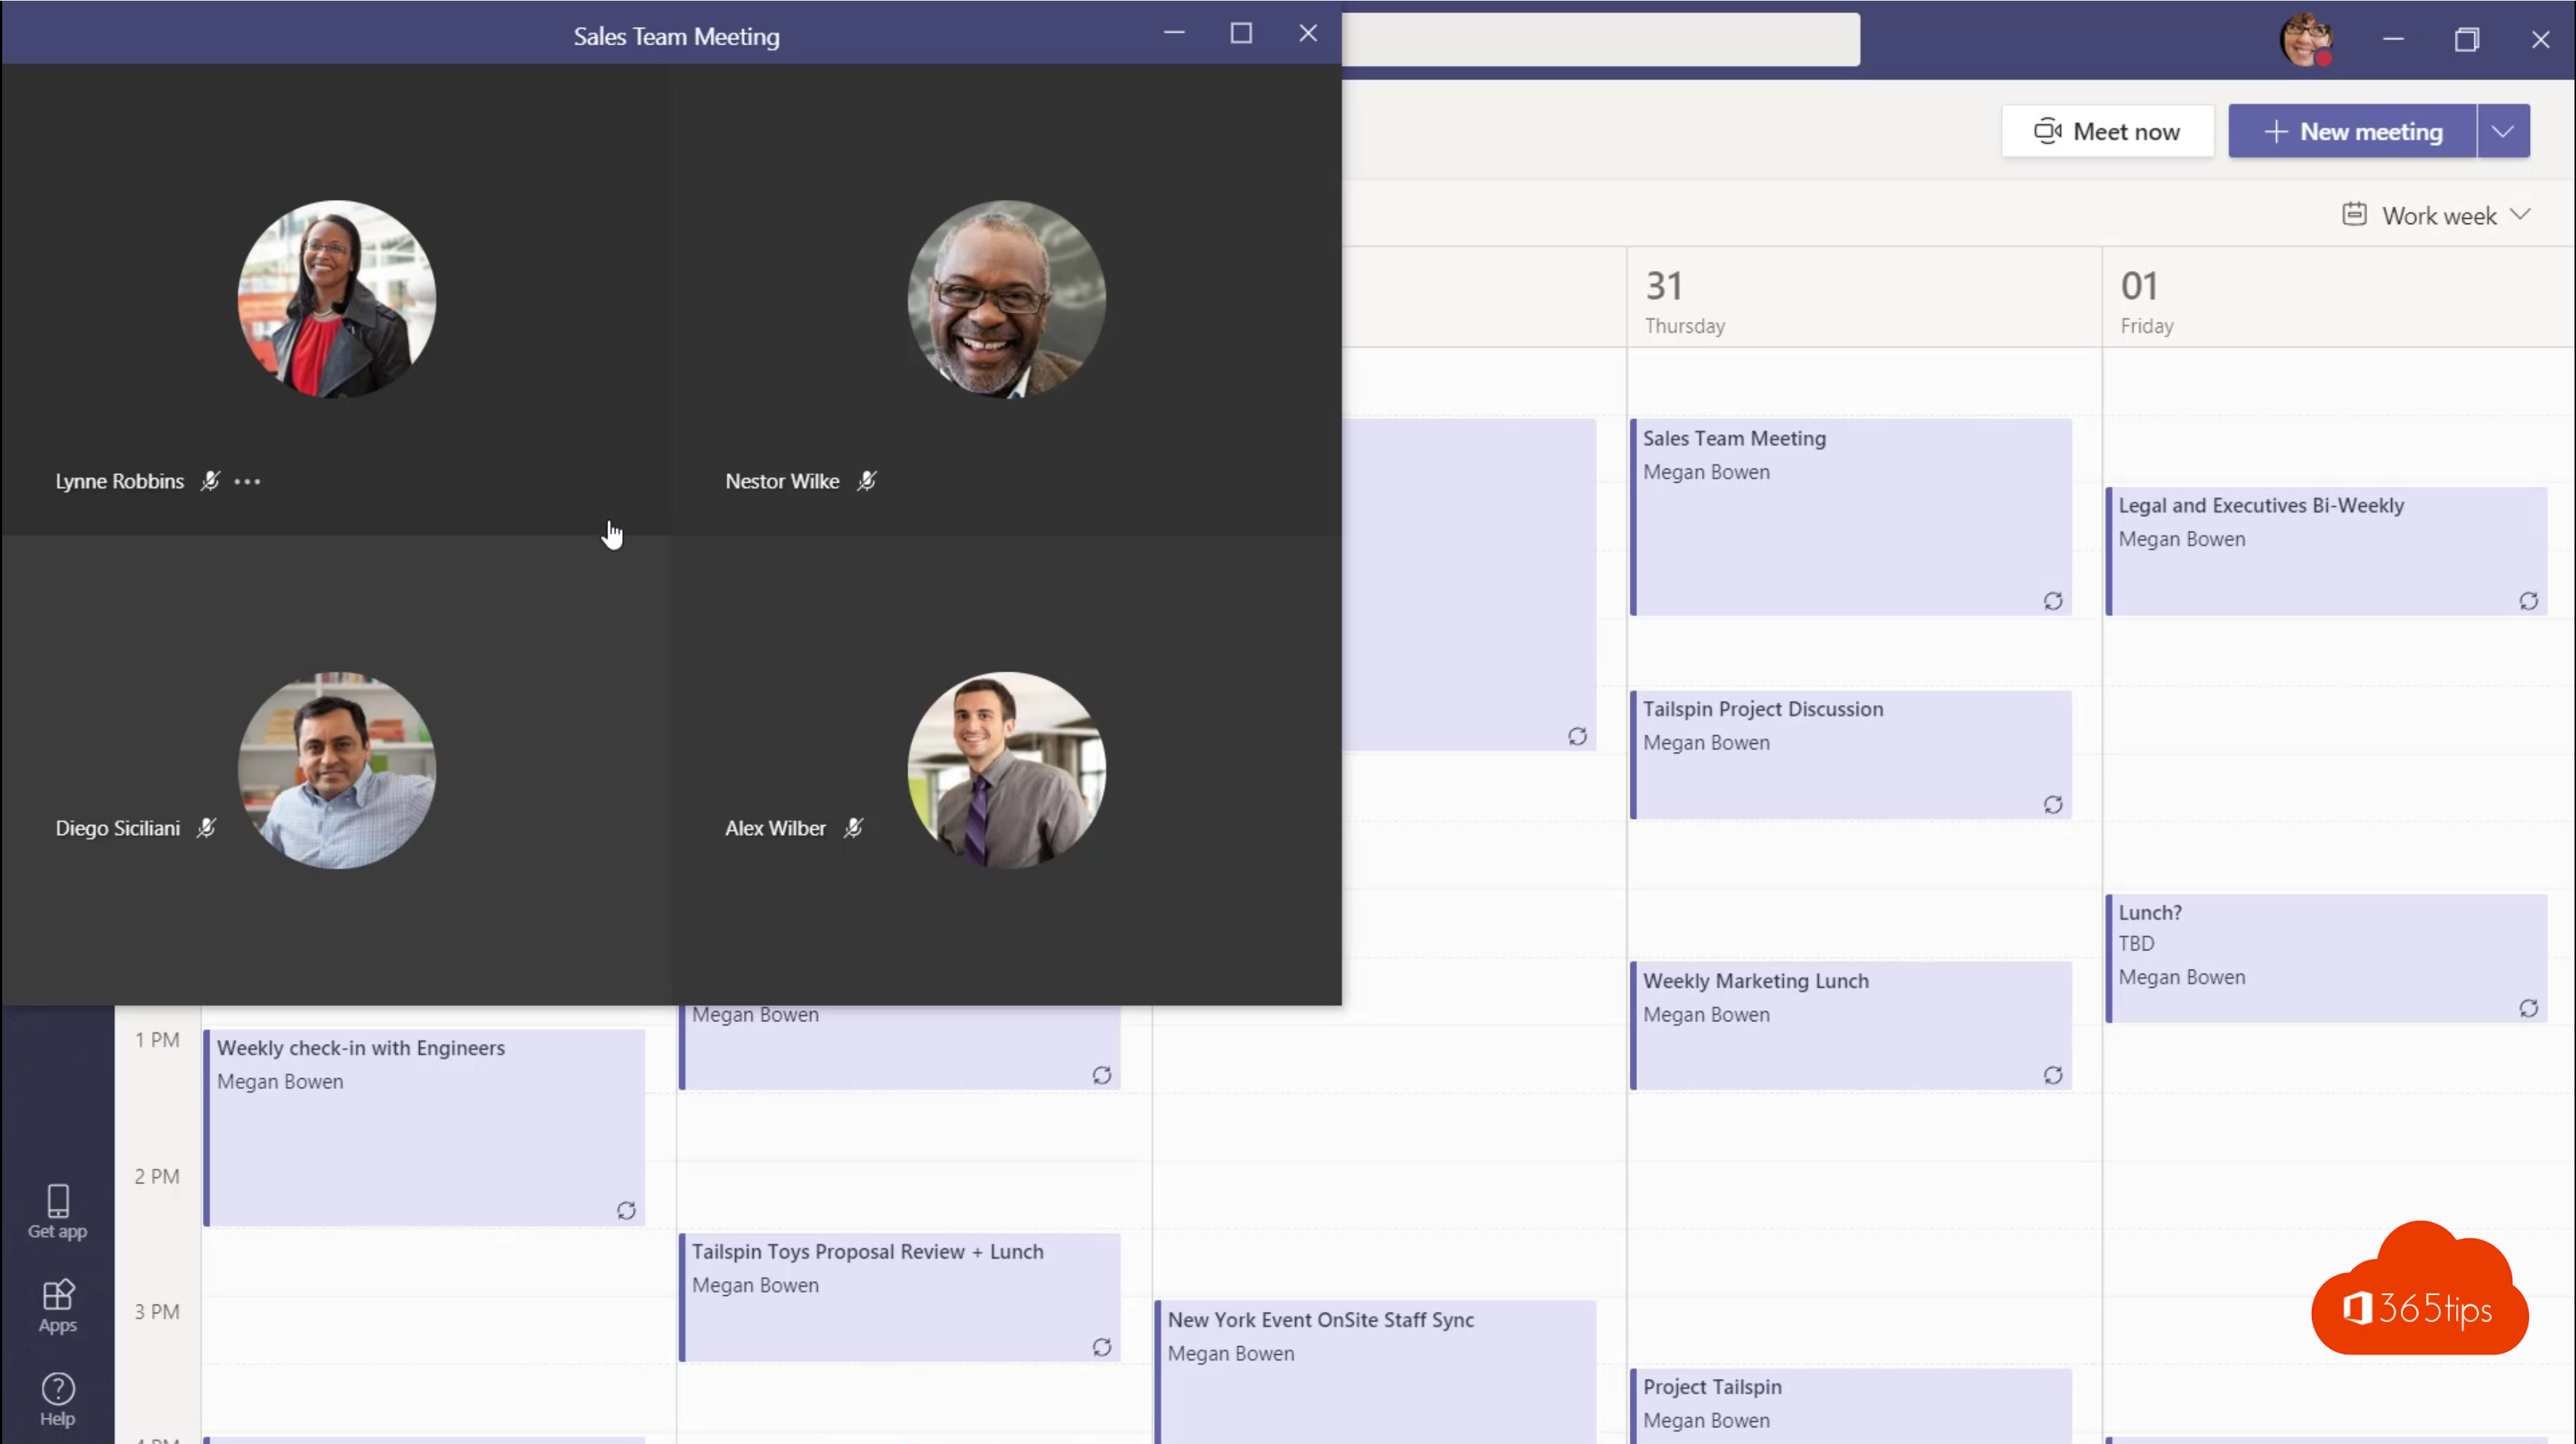This screenshot has height=1444, width=2576.
Task: Click recurrence icon on Tailspin Toys Proposal Review
Action: click(1101, 1347)
